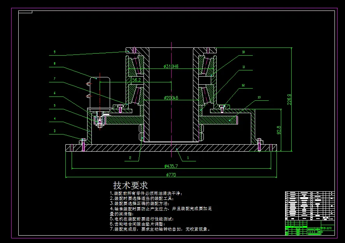Select the ø435.7 dimension text
The image size is (345, 243).
[x=171, y=166]
